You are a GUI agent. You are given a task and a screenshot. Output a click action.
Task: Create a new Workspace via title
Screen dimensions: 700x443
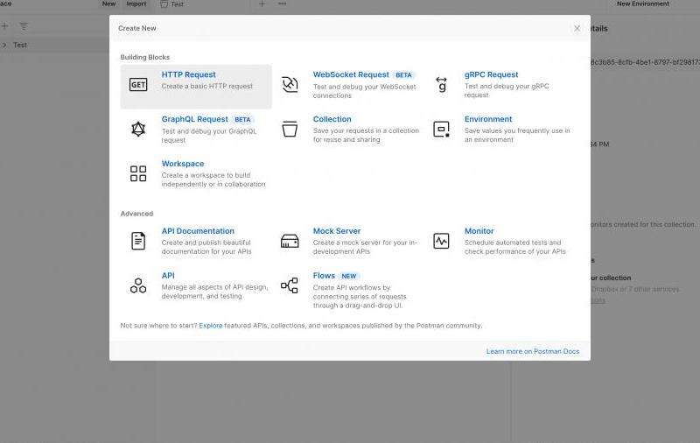click(183, 164)
